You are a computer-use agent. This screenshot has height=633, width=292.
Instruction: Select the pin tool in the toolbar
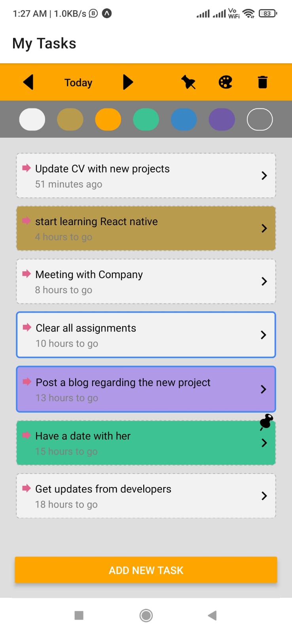coord(188,82)
